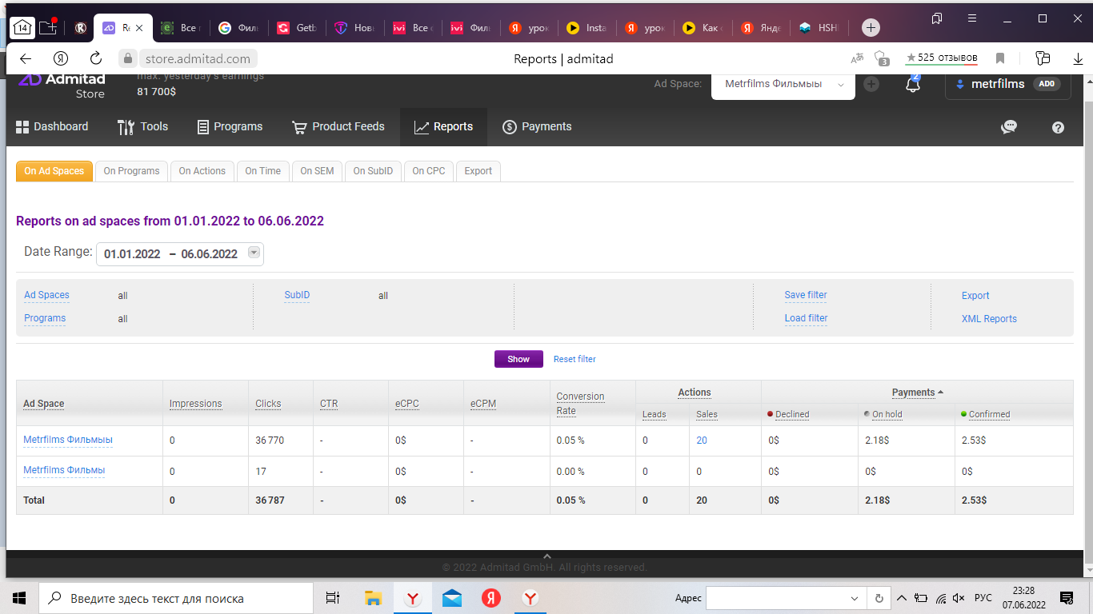Click the Admitad Store logo
Viewport: 1093px width, 614px height.
tap(62, 85)
